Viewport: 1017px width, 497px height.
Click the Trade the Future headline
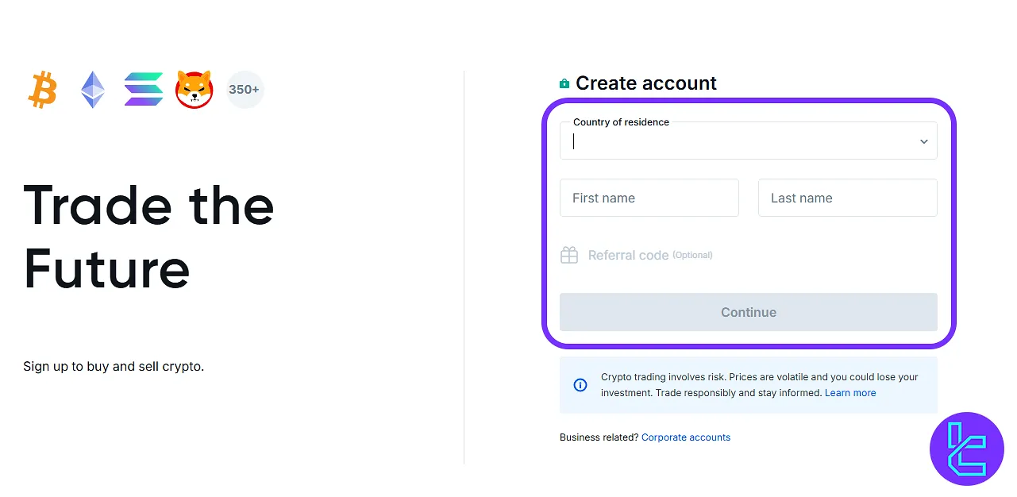149,237
